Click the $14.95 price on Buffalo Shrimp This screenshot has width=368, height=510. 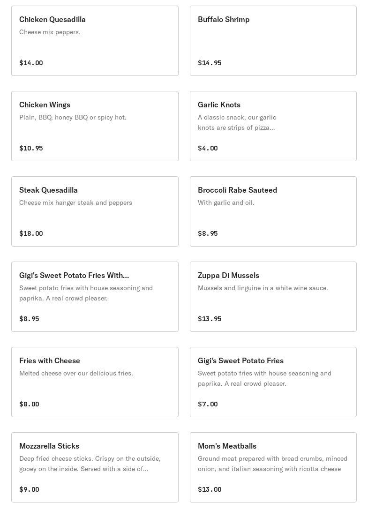210,63
